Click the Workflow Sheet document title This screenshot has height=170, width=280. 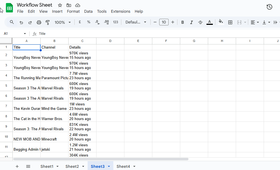pyautogui.click(x=35, y=5)
